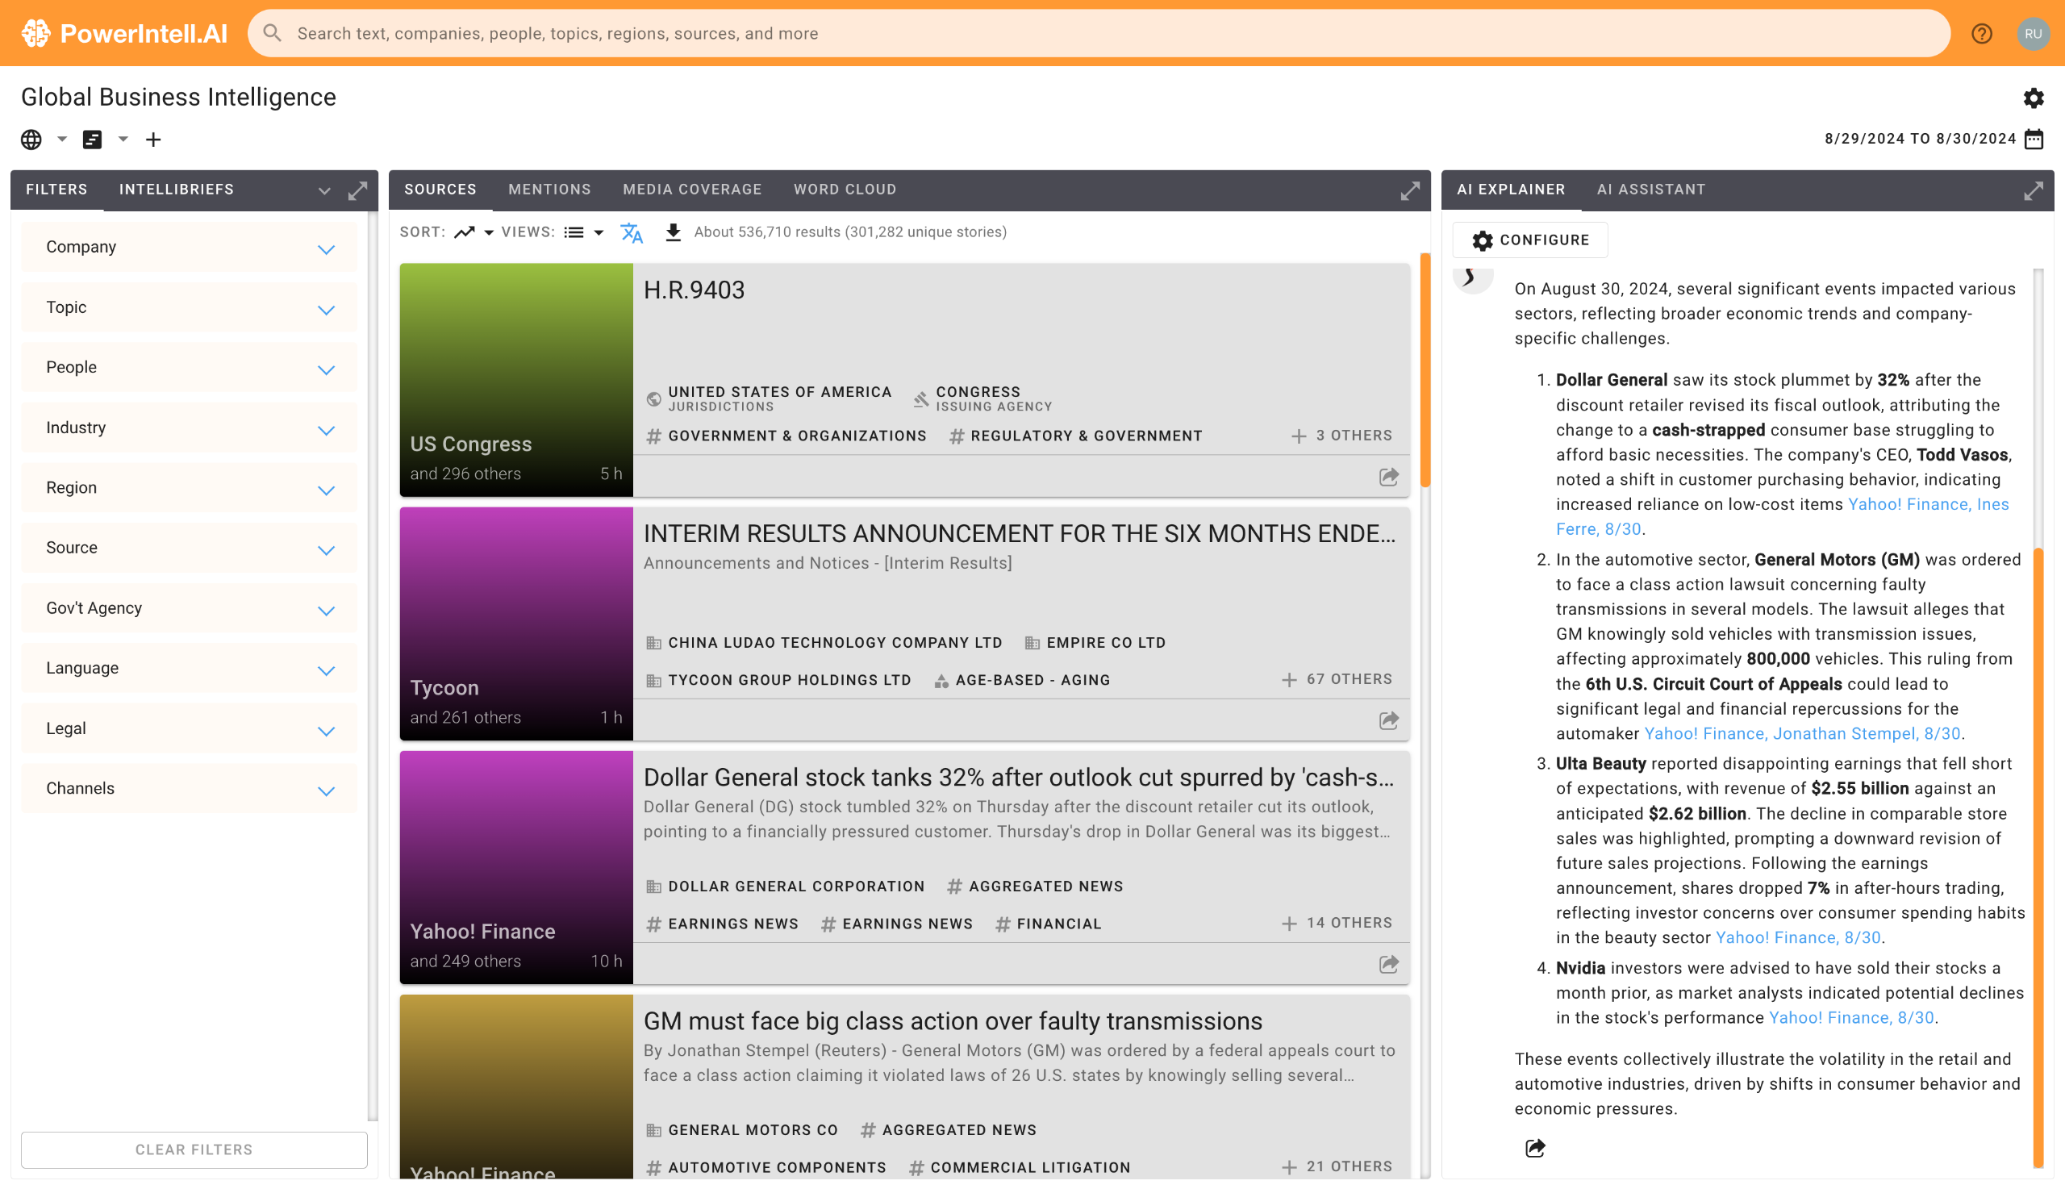Add new item with plus icon
Screen dimensions: 2065x1189
coord(152,140)
